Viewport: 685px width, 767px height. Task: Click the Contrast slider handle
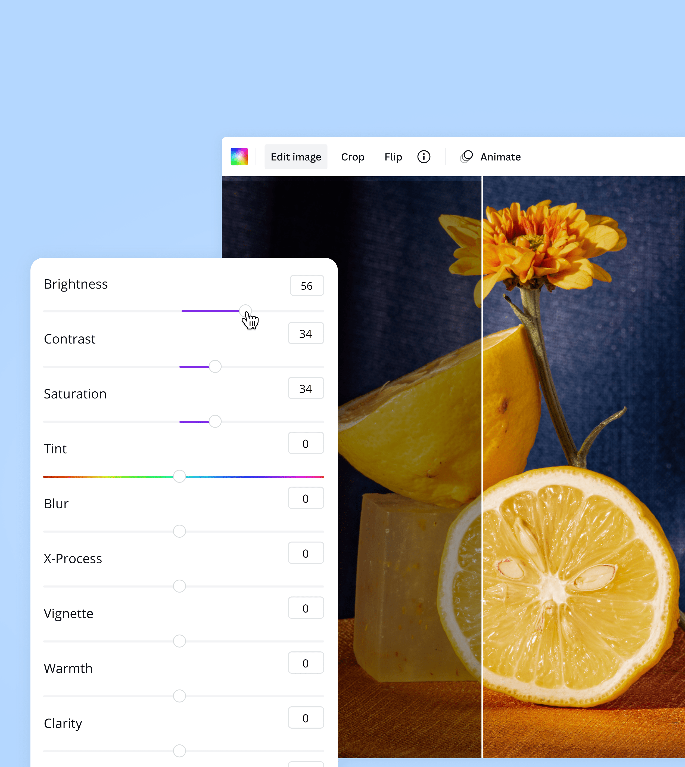[214, 366]
